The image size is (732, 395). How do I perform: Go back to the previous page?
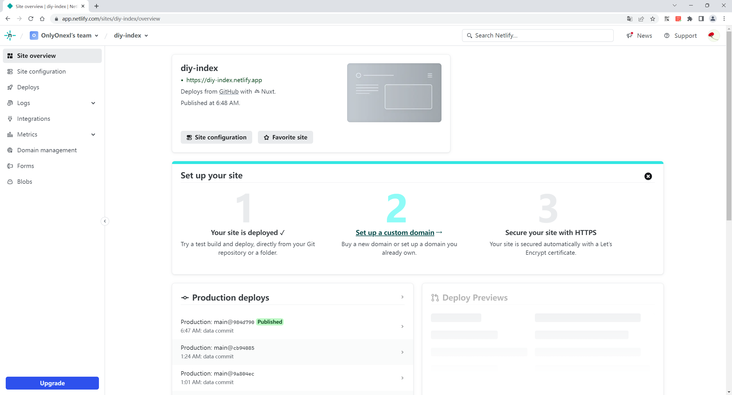[8, 19]
